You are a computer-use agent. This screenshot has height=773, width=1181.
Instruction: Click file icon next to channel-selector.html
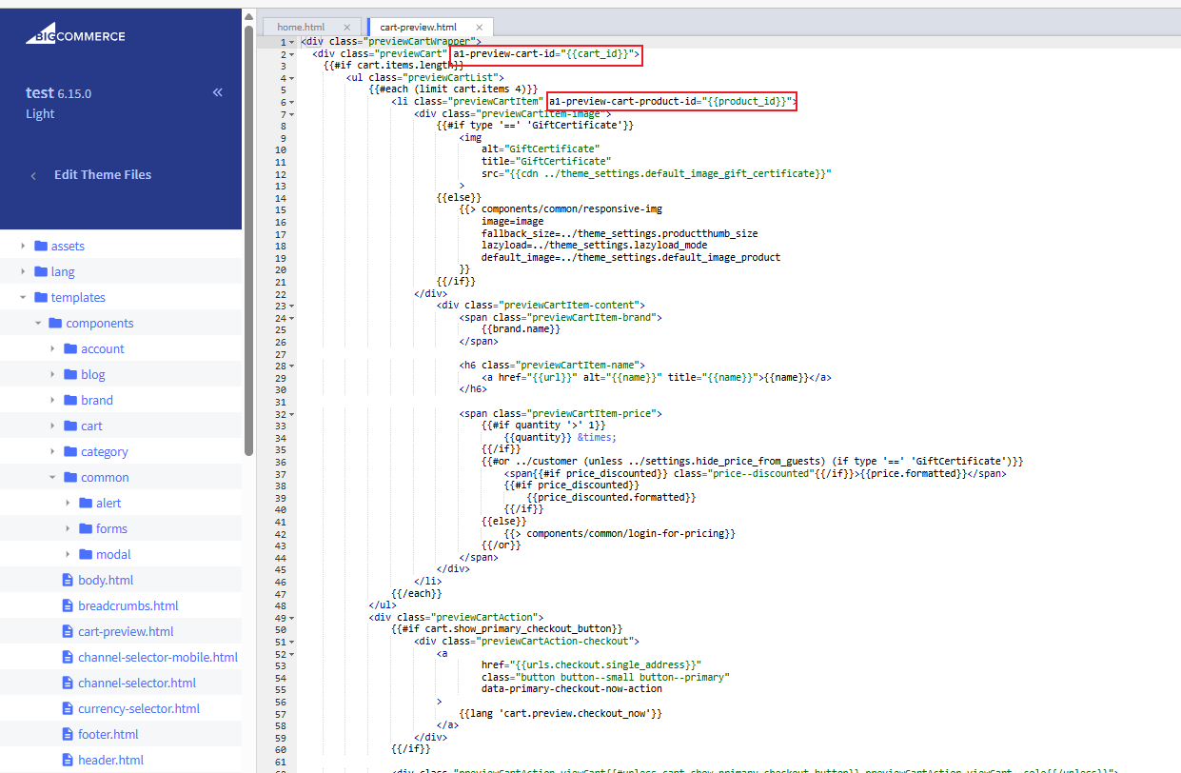tap(68, 683)
